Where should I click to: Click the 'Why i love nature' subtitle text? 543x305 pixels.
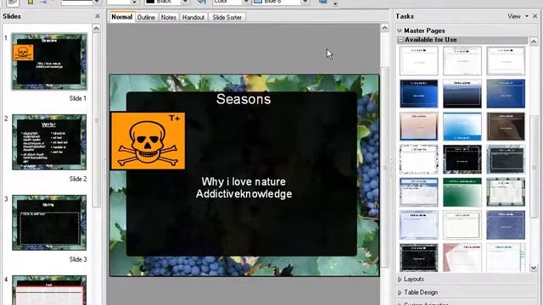click(244, 181)
